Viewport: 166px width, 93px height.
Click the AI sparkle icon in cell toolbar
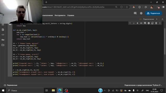pos(137,23)
